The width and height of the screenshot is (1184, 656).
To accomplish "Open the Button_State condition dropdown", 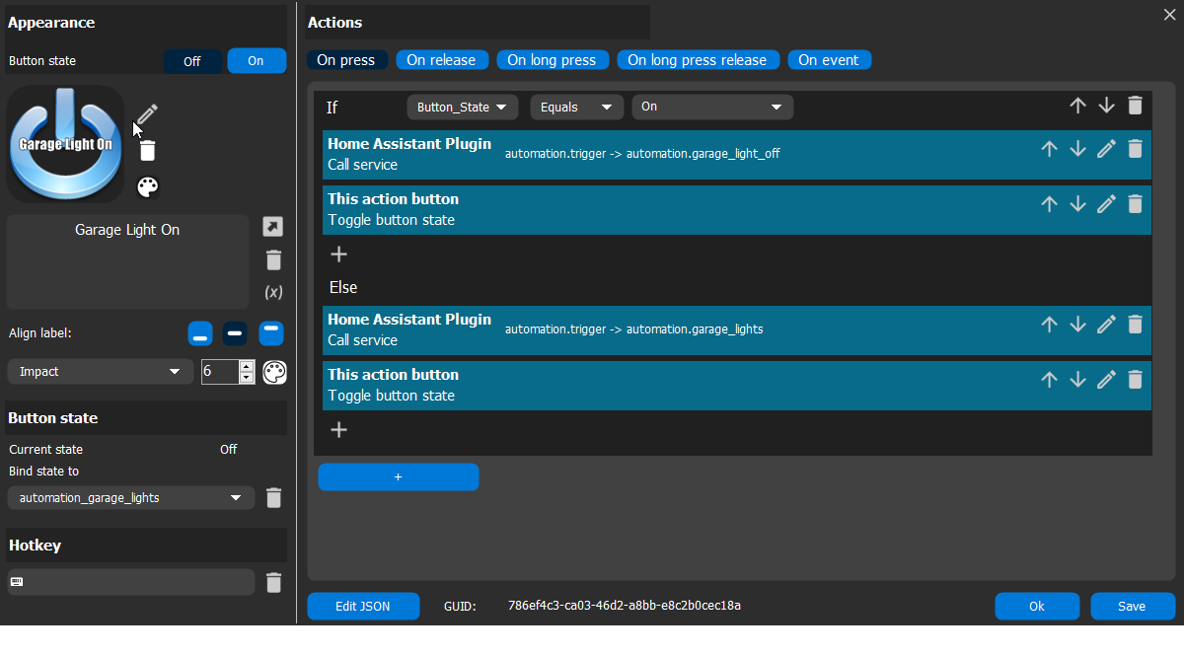I will pos(462,107).
